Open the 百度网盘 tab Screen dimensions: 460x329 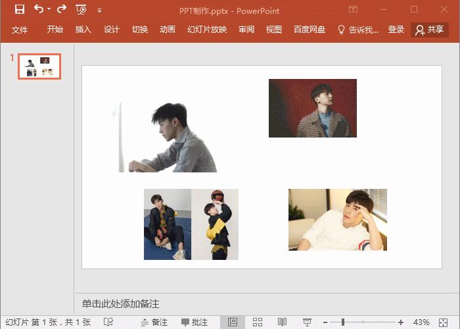tap(310, 30)
